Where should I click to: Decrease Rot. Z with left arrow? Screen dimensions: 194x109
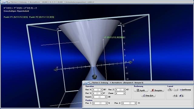tap(116, 90)
